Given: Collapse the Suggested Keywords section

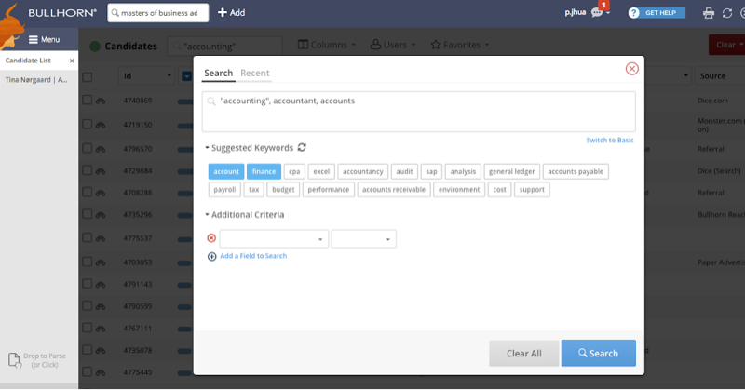Looking at the screenshot, I should point(207,148).
